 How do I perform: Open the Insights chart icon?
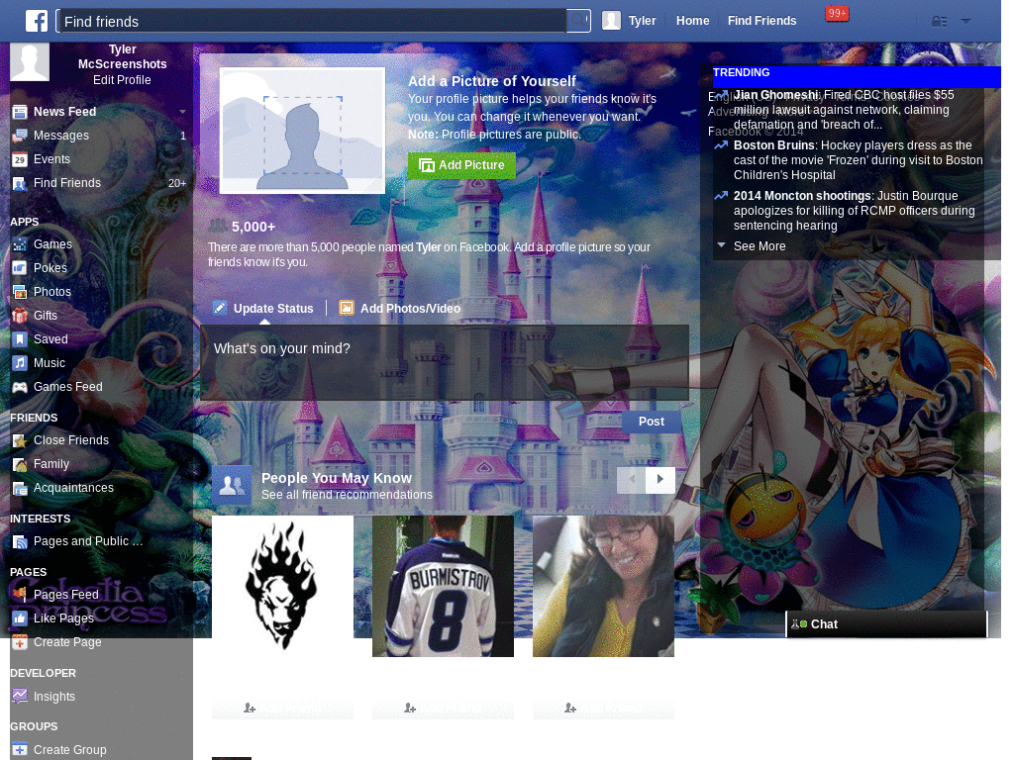pyautogui.click(x=20, y=697)
